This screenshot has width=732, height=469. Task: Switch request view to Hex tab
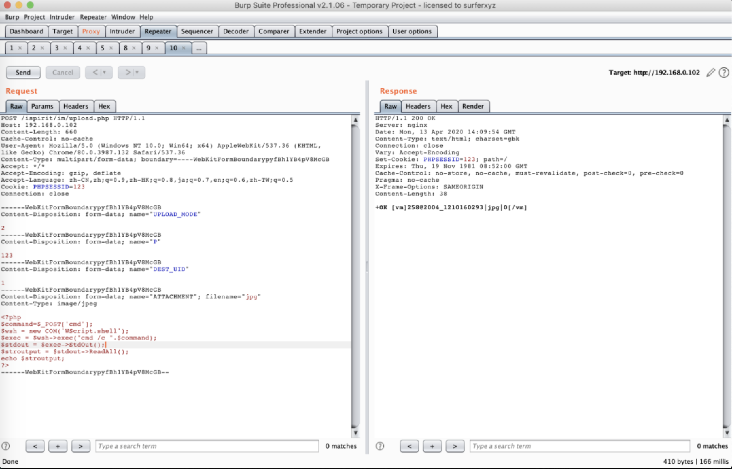[104, 106]
